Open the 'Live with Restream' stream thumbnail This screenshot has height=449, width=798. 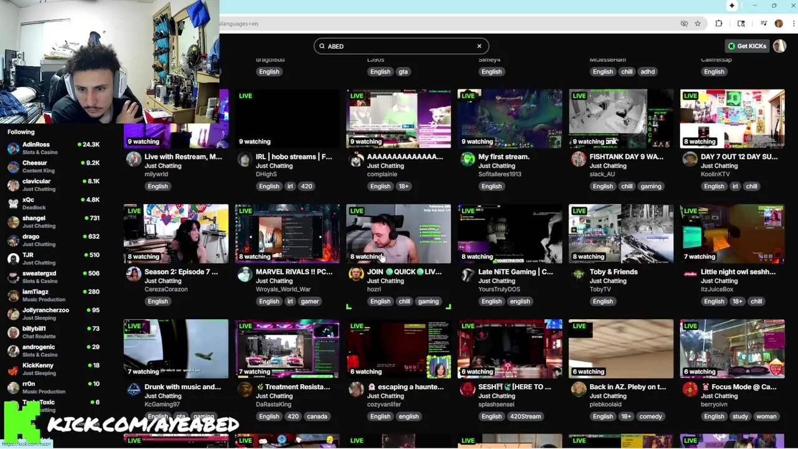(176, 118)
